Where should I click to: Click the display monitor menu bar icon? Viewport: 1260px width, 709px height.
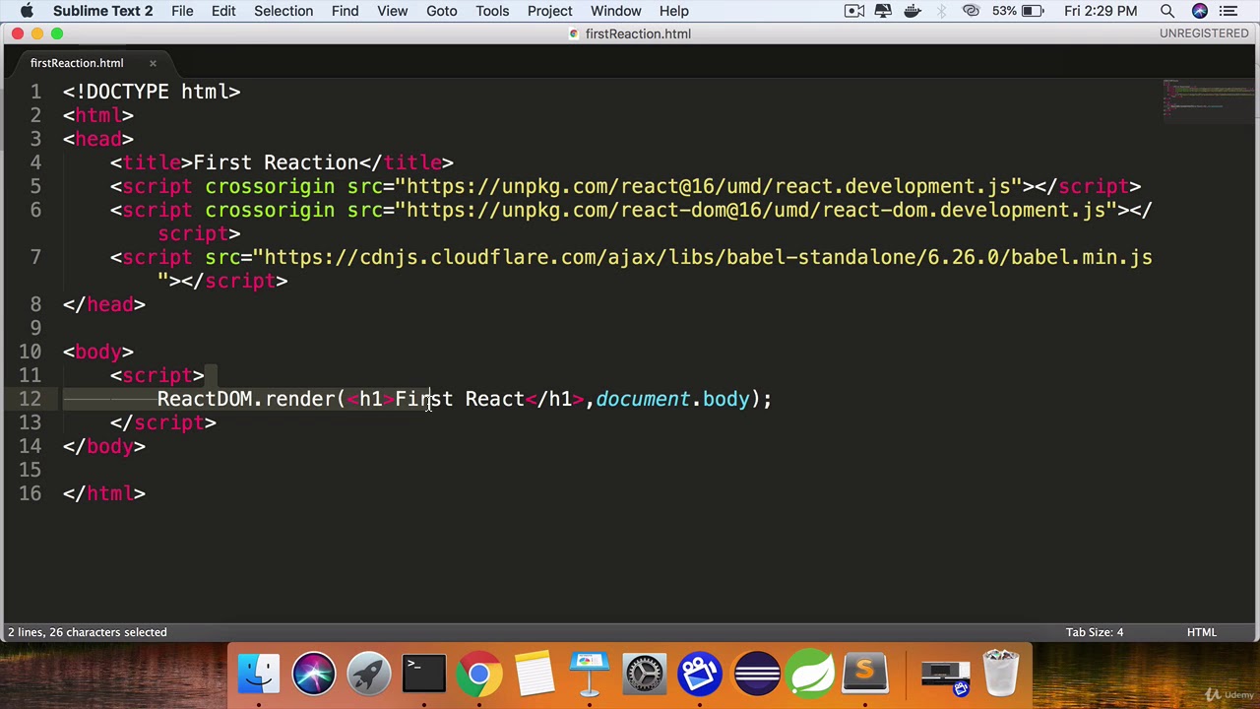coord(883,11)
